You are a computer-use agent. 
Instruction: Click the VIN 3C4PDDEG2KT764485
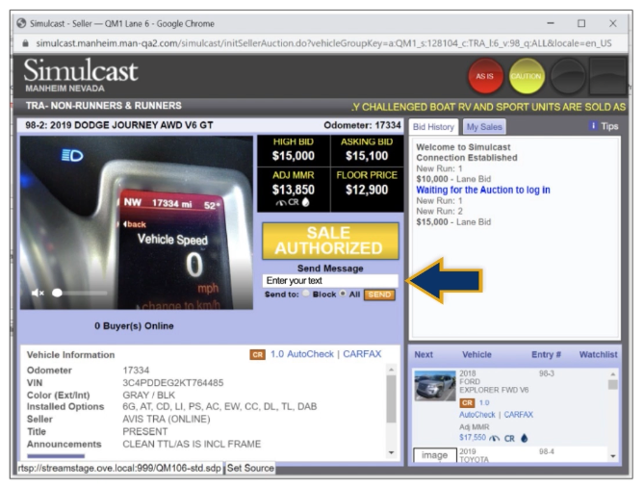click(173, 383)
